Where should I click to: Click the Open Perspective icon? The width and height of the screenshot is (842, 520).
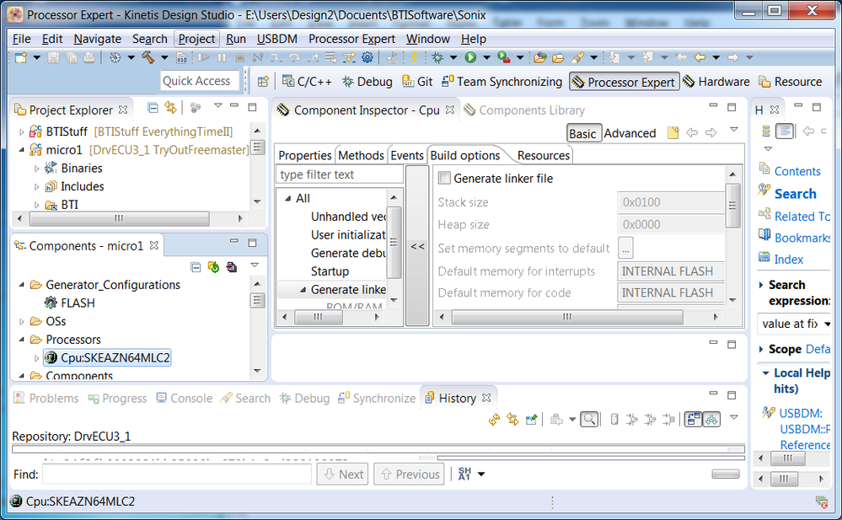tap(263, 82)
